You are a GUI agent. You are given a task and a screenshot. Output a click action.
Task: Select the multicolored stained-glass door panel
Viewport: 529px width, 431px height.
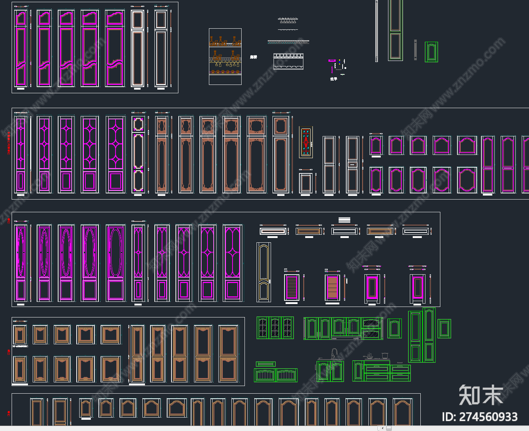pyautogui.click(x=306, y=142)
